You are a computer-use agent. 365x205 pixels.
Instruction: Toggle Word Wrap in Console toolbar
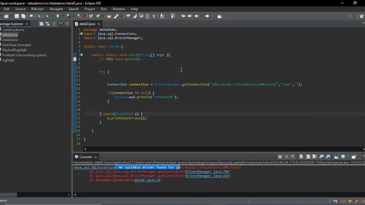pyautogui.click(x=315, y=157)
